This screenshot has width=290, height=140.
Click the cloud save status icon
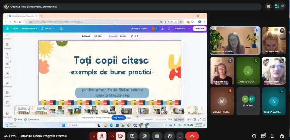(61, 29)
